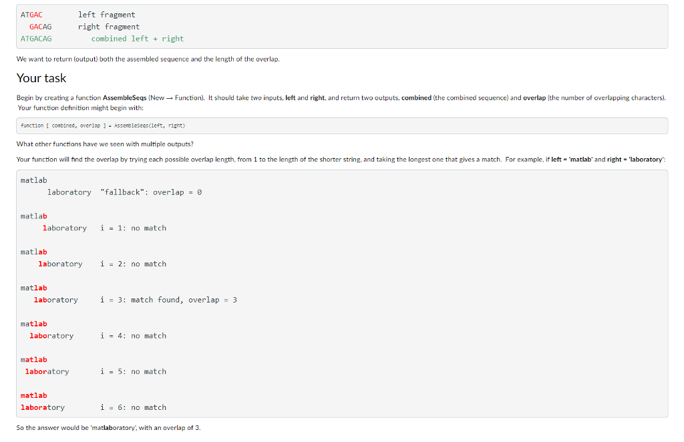Click the '"fallback": overlap = 0' text
Image resolution: width=684 pixels, height=442 pixels.
tap(151, 192)
